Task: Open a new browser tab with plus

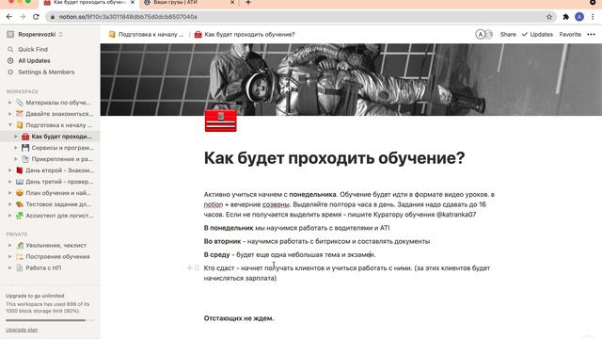Action: click(248, 3)
